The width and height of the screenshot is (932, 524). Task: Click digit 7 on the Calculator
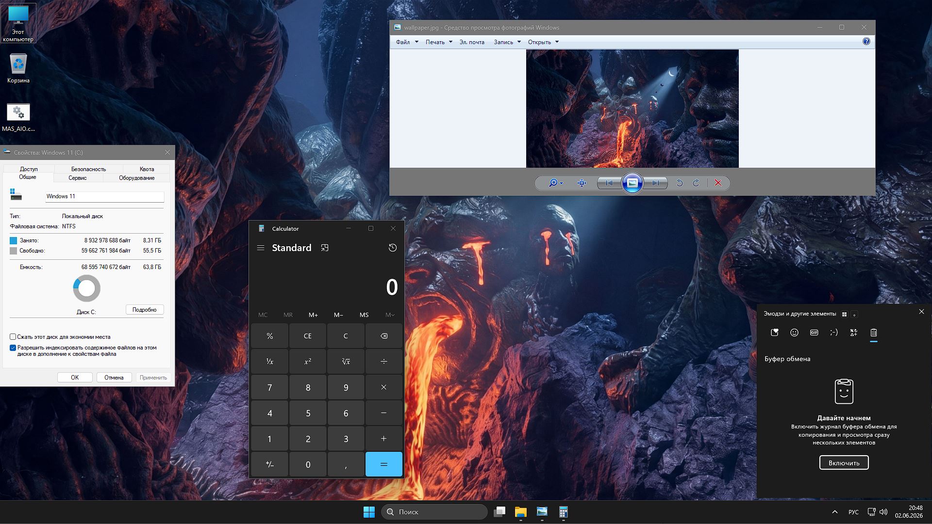pos(269,387)
